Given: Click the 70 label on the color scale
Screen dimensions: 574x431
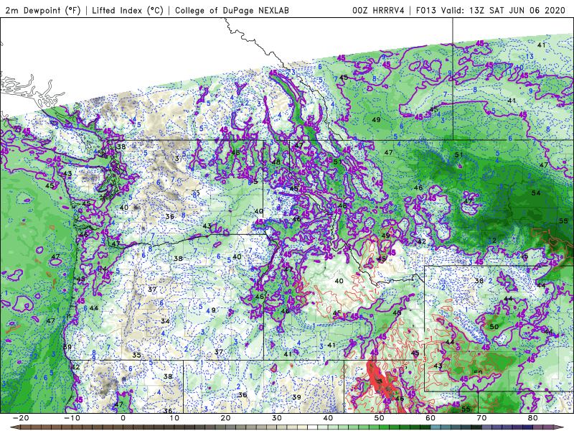Looking at the screenshot, I should (x=481, y=418).
